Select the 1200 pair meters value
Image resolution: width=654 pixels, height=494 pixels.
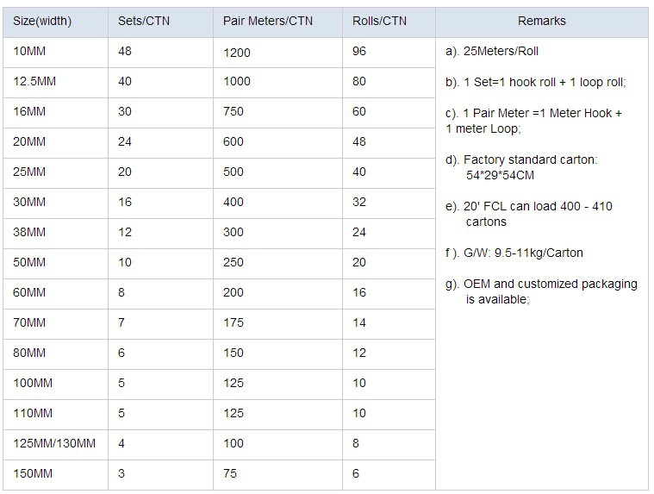pos(237,53)
